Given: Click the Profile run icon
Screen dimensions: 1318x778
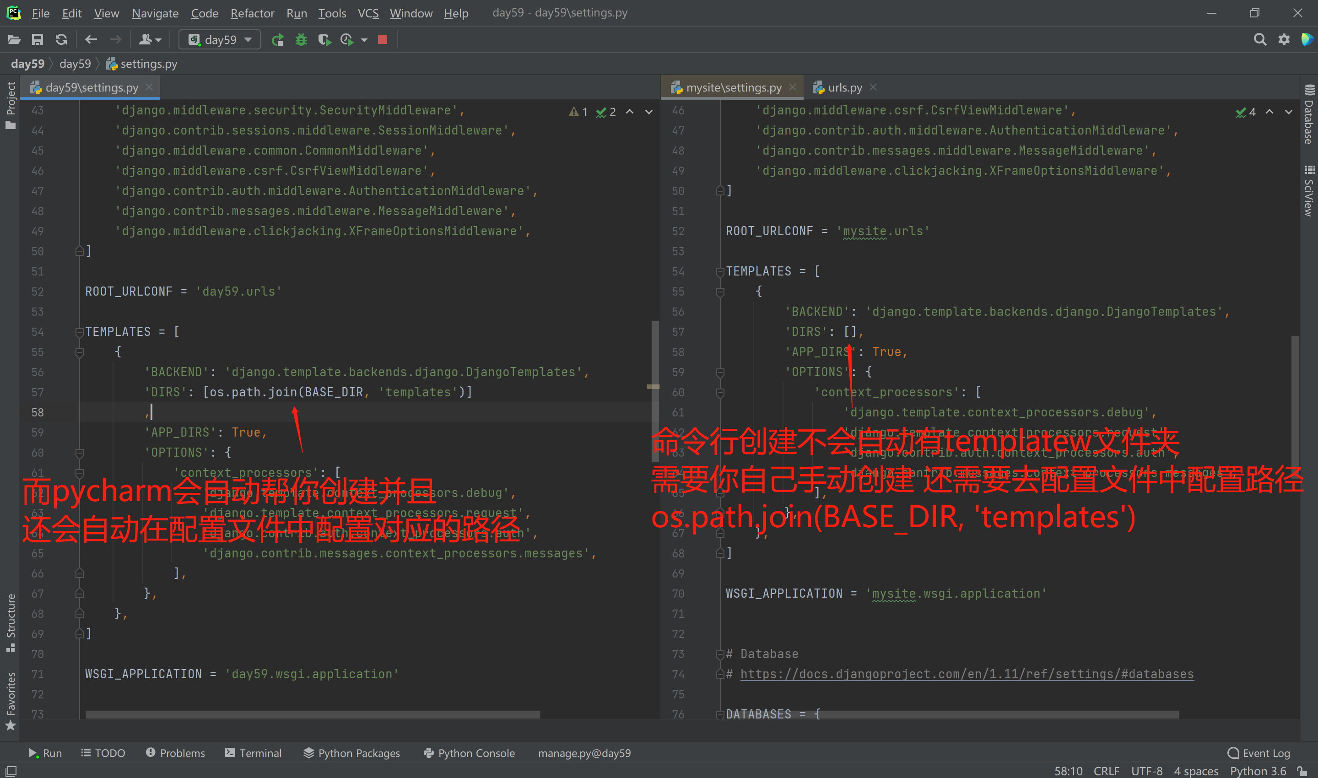Looking at the screenshot, I should click(x=347, y=39).
